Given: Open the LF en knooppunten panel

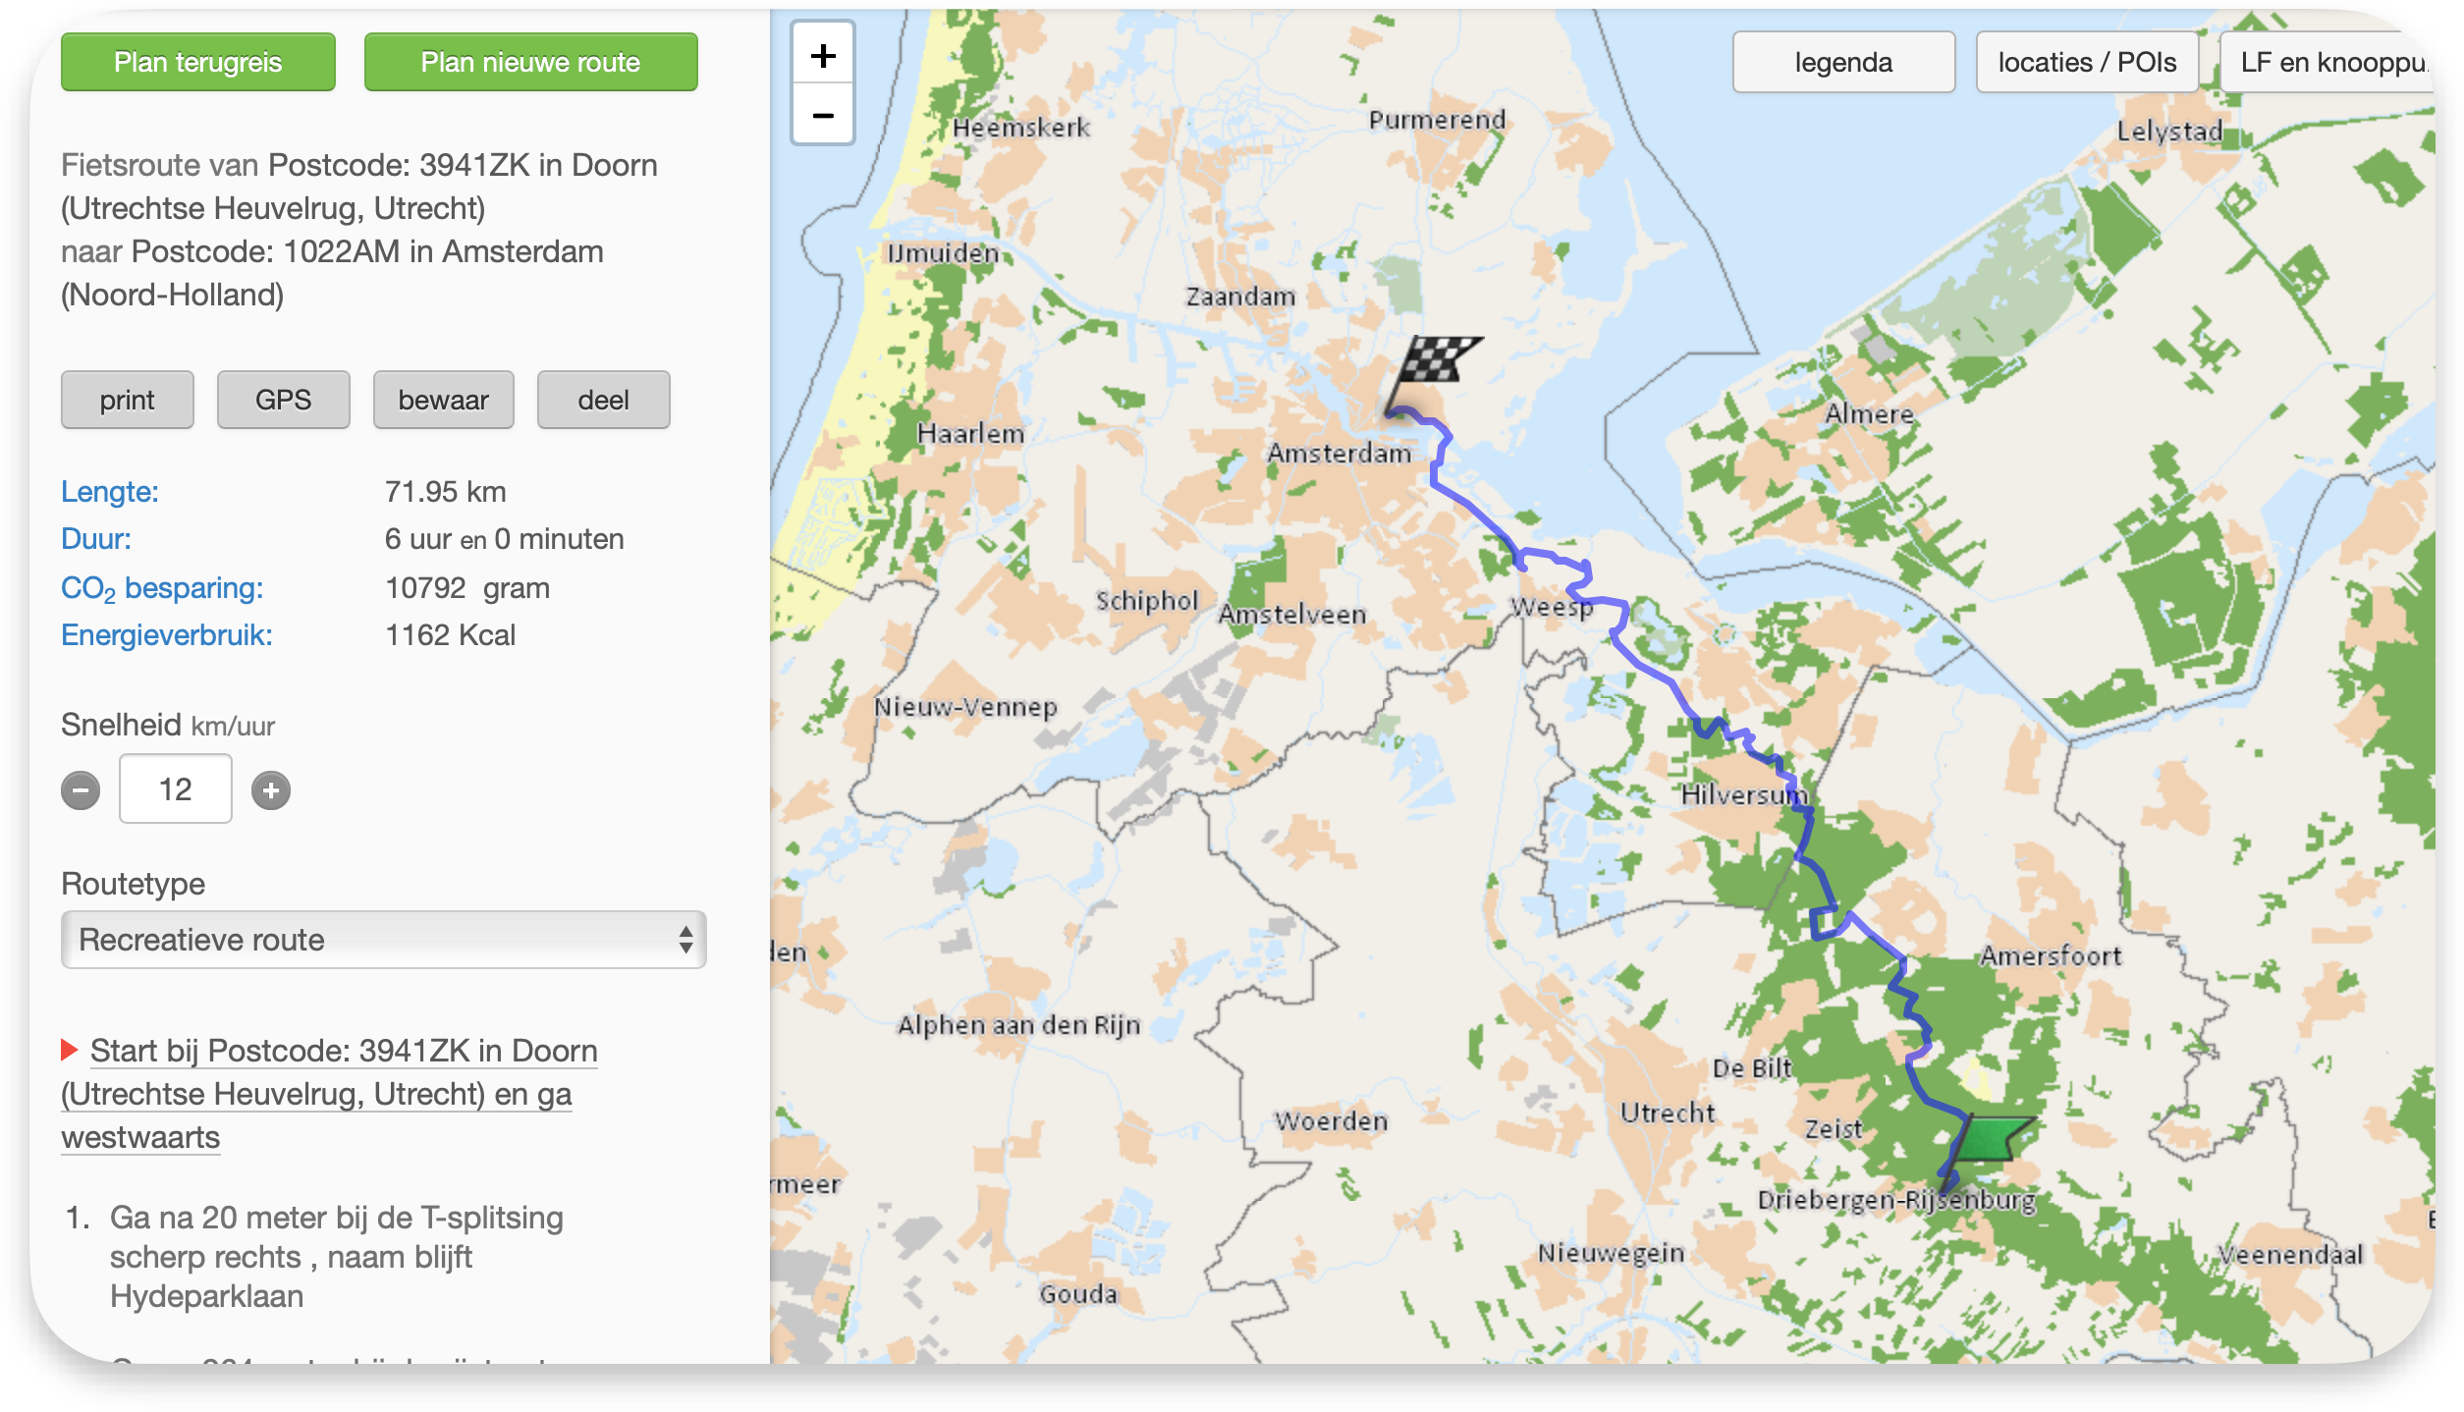Looking at the screenshot, I should (x=2327, y=63).
